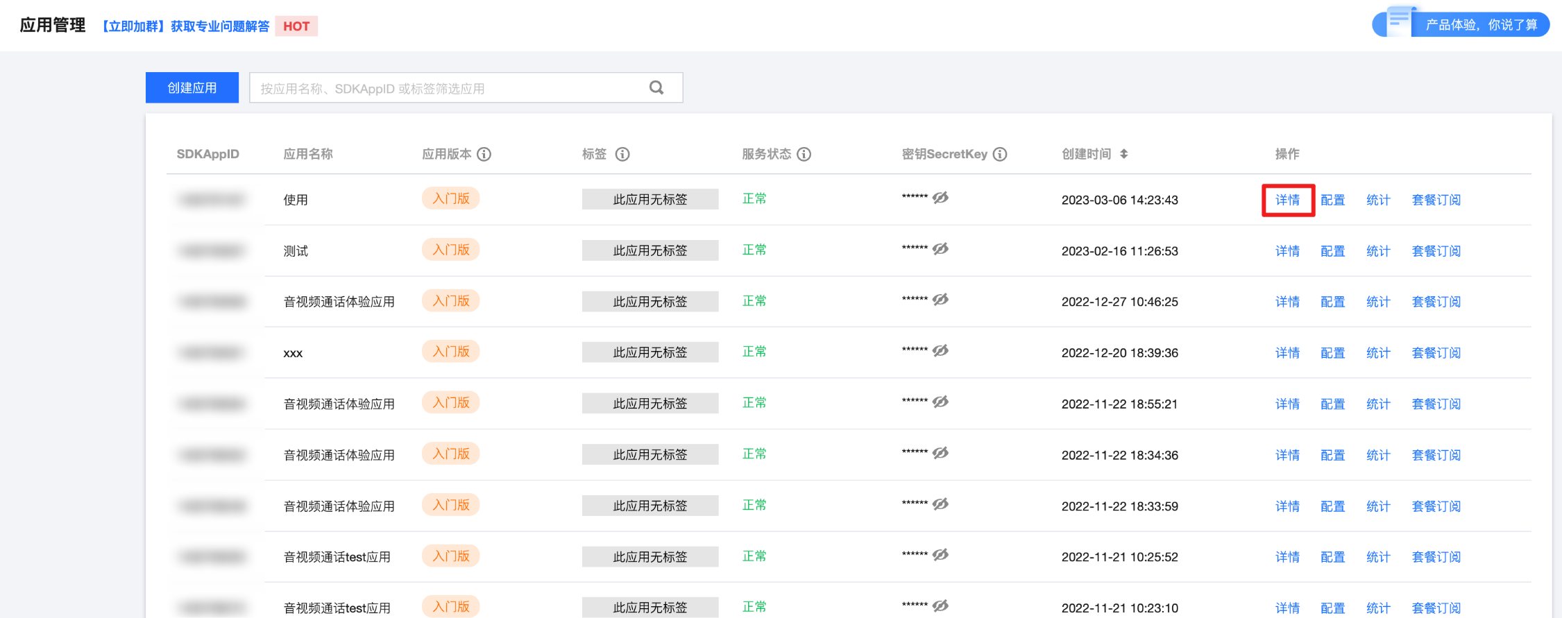Click info icon beside 应用版本 header
Image resolution: width=1562 pixels, height=618 pixels.
(x=484, y=154)
